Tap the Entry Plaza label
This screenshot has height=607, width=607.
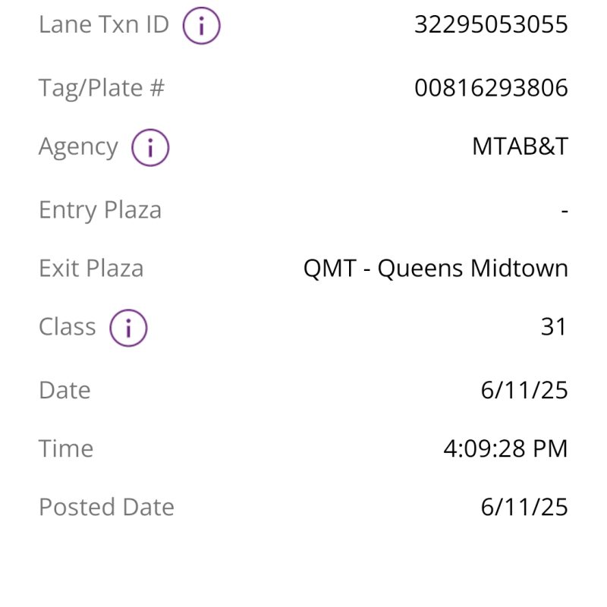(x=100, y=211)
